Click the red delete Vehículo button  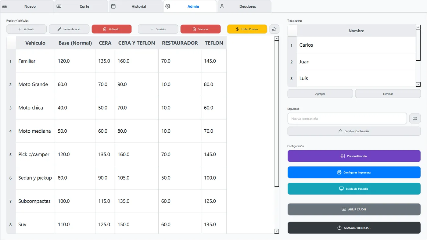[112, 29]
